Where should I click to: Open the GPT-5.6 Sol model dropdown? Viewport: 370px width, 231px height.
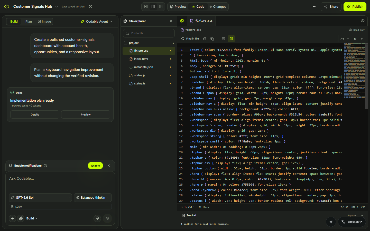click(40, 198)
